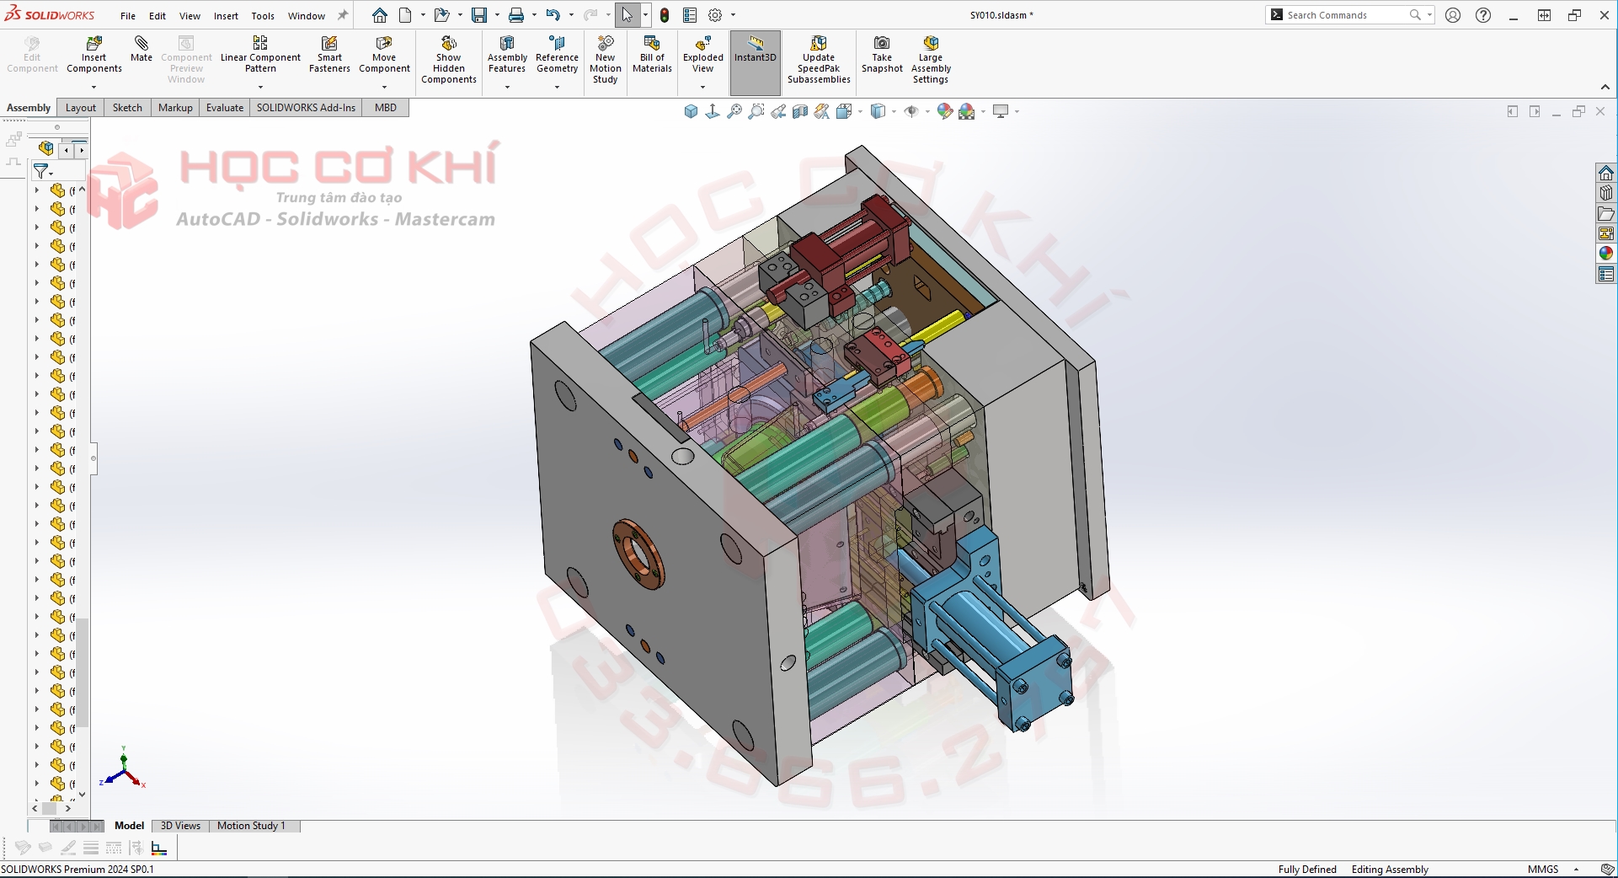Click Show Hidden Components

coord(449,60)
